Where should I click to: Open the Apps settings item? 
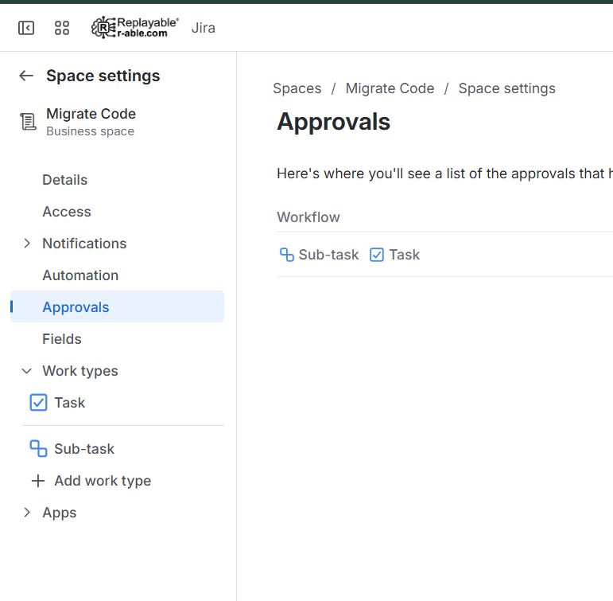click(60, 513)
